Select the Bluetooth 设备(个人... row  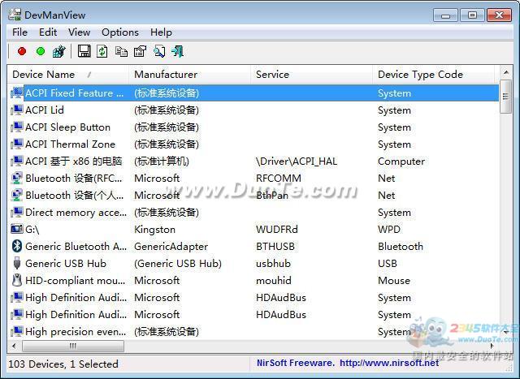[254, 195]
